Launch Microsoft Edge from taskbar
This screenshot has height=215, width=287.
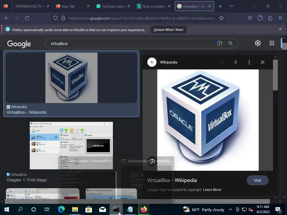(x=61, y=209)
